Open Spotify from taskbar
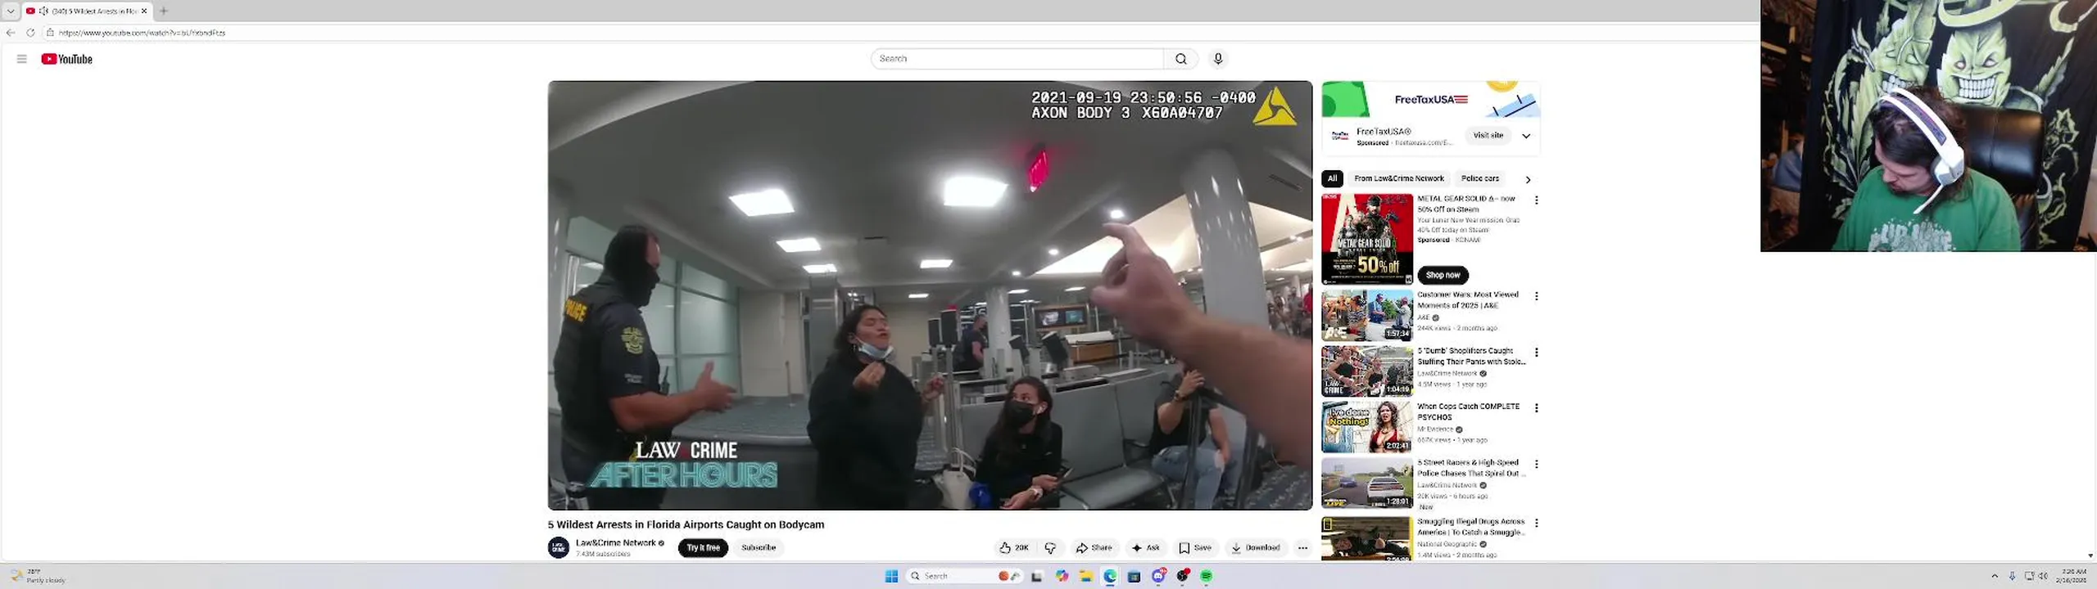The height and width of the screenshot is (589, 2097). pos(1206,576)
